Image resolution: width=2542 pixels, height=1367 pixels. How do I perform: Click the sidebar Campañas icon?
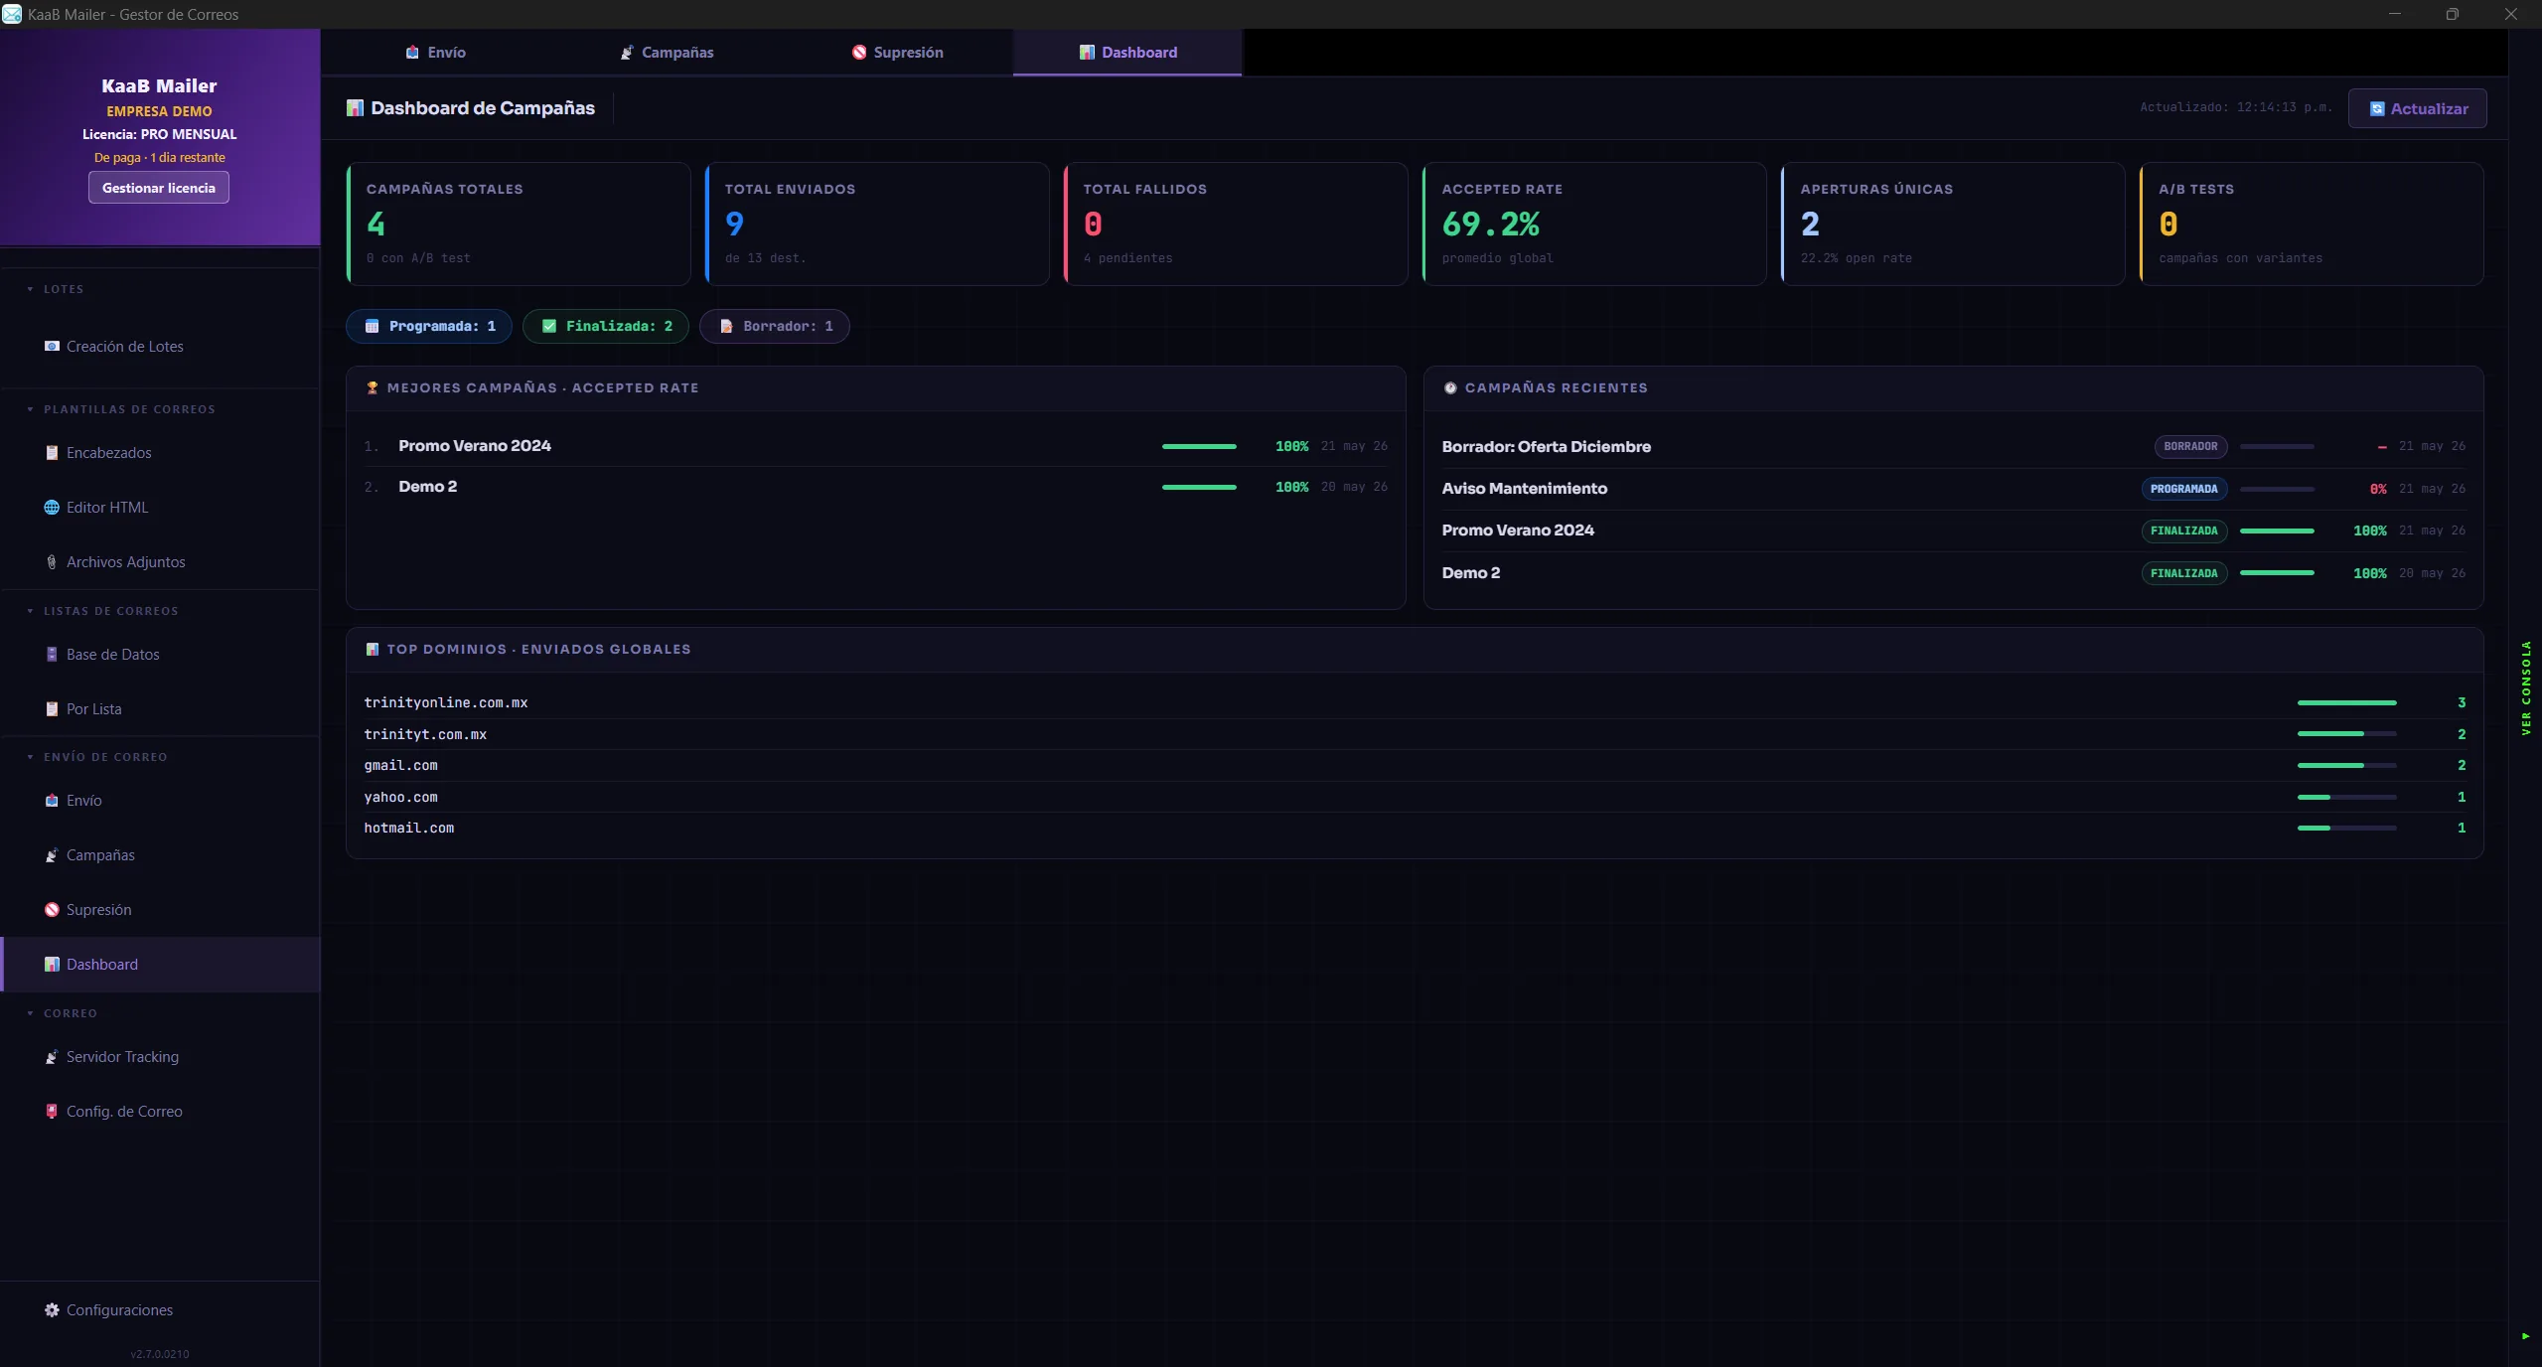(x=52, y=855)
